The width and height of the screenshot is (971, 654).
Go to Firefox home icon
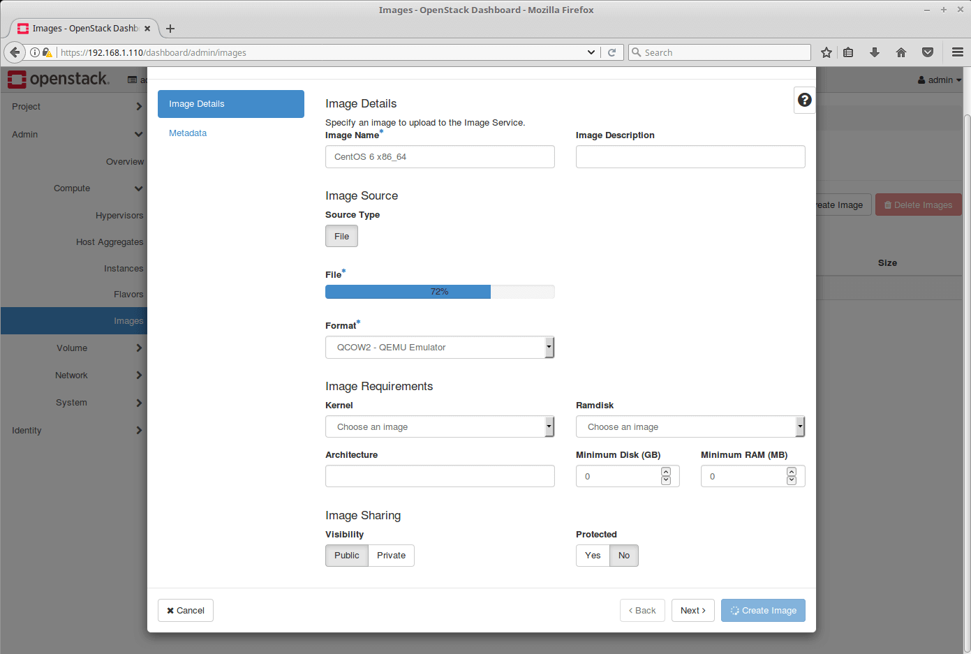[901, 52]
